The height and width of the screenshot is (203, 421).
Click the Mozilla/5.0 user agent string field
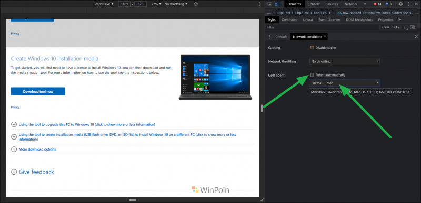360,92
